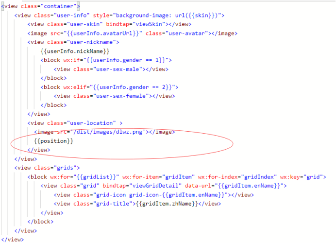Image resolution: width=336 pixels, height=243 pixels.
Task: Click the user-sex-male view line
Action: [x=111, y=69]
